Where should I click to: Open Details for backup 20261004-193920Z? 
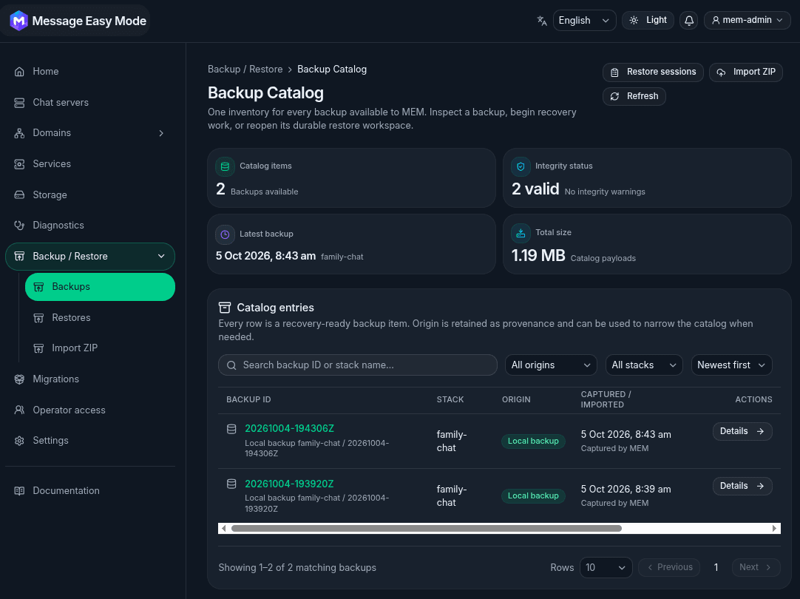point(742,487)
